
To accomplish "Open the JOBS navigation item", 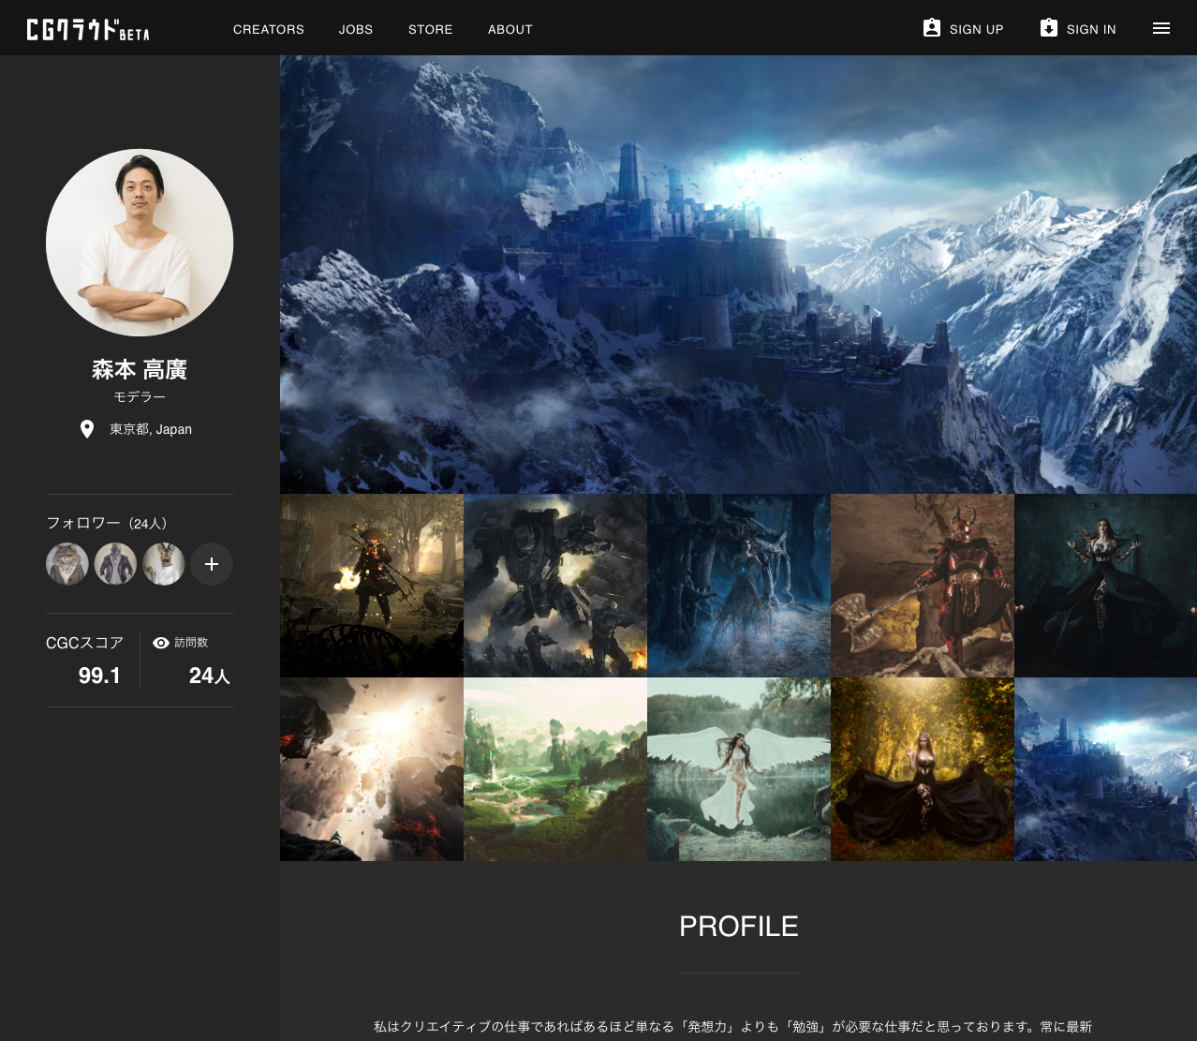I will pyautogui.click(x=355, y=29).
